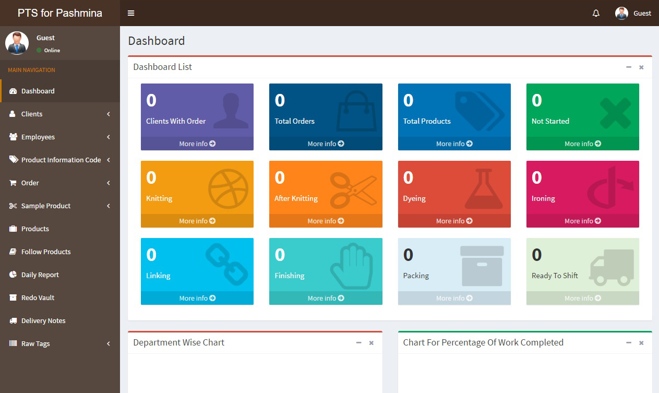
Task: Click the archive box icon on Packing tile
Action: tap(482, 266)
